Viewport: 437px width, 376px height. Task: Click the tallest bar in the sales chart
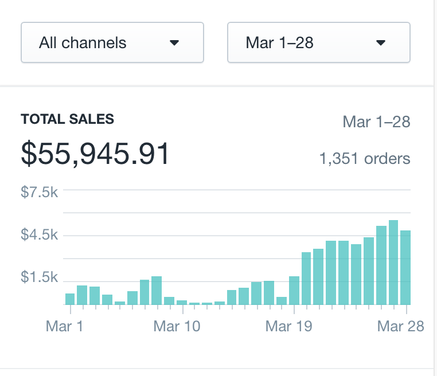click(x=393, y=263)
